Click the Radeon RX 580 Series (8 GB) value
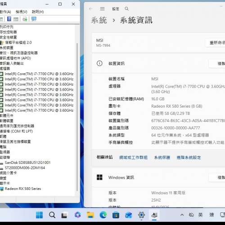The image size is (225, 225). pyautogui.click(x=177, y=106)
